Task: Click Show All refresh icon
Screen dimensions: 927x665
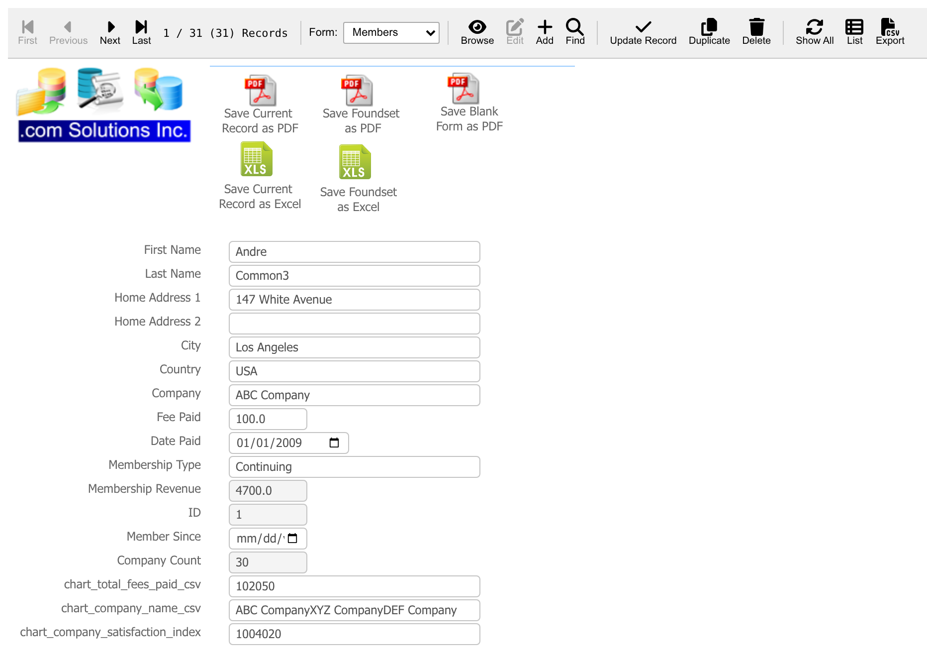Action: tap(815, 32)
